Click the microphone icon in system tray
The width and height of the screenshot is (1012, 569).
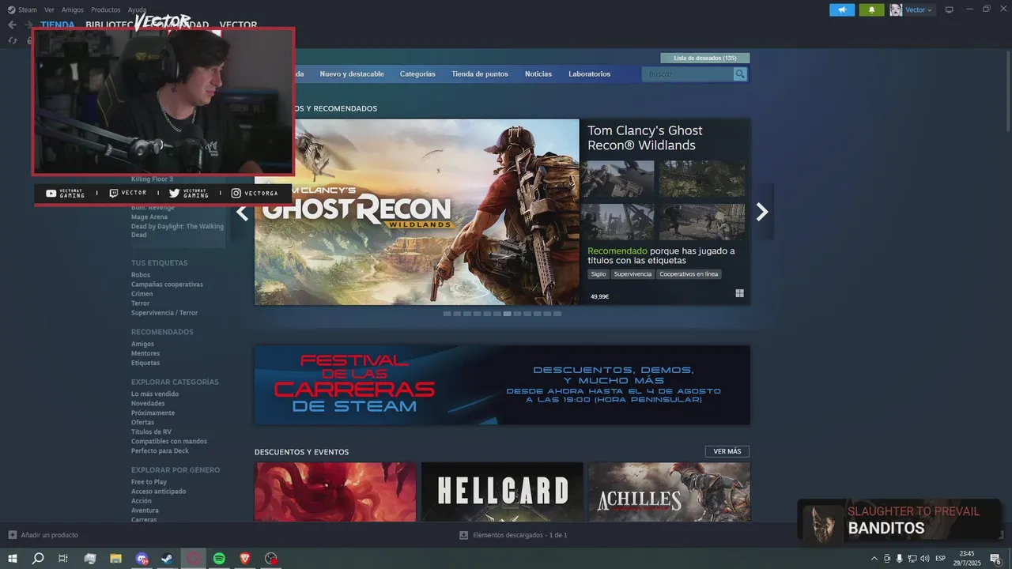(900, 559)
